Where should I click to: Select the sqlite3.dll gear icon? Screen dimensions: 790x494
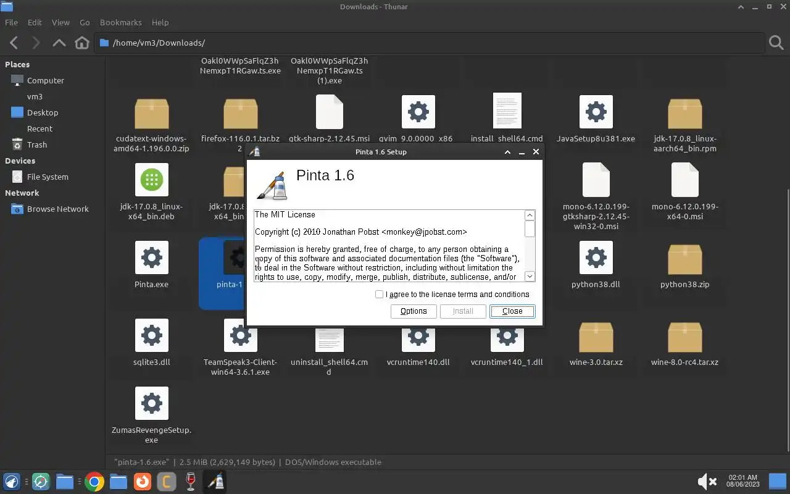pos(152,335)
